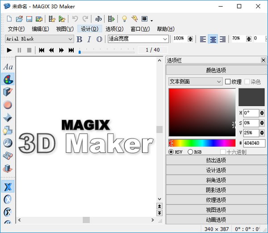Select the rotating cube view tool
268x233 pixels.
tap(8, 168)
